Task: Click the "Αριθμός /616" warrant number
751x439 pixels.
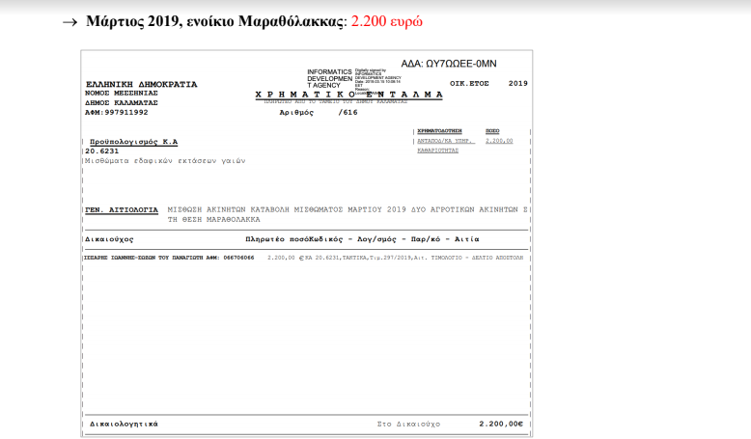Action: tap(319, 113)
